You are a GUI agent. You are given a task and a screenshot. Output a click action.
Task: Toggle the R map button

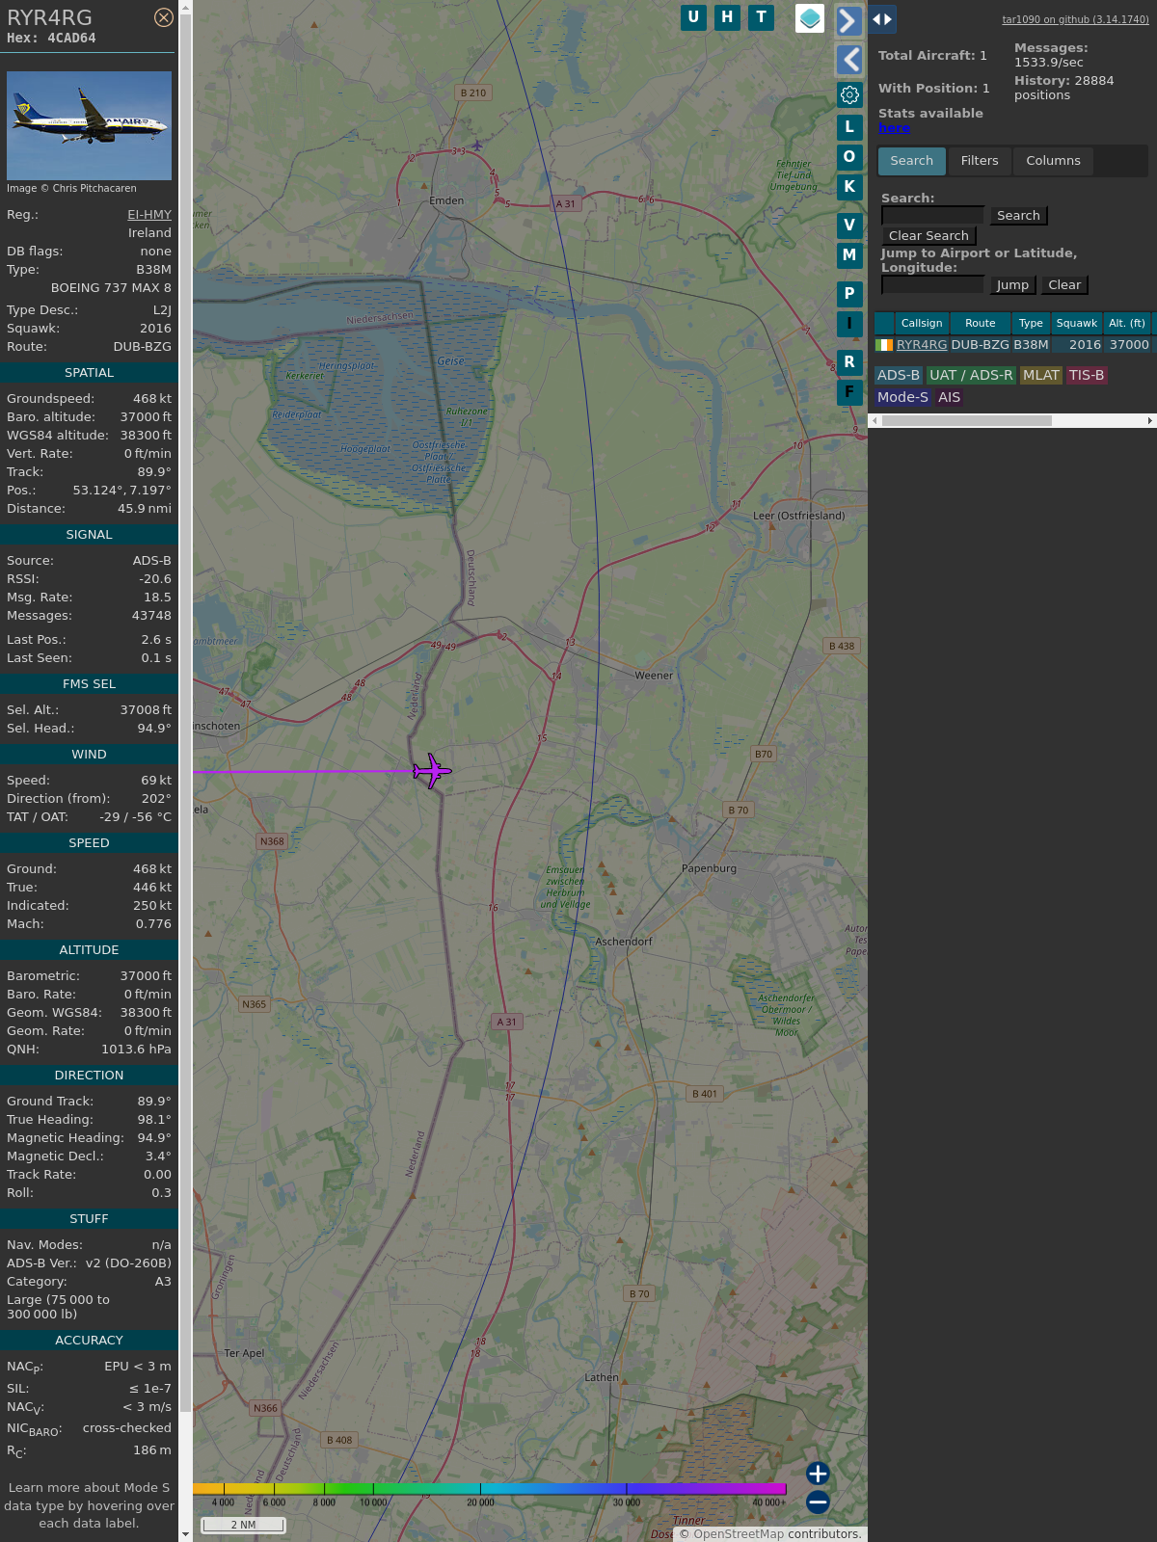point(849,361)
